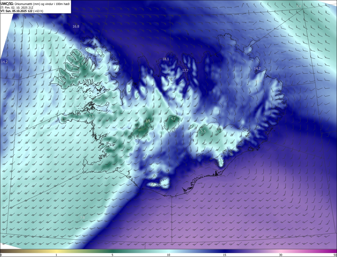The width and height of the screenshot is (337, 257).
Task: Click the color scale tick labeled 1
Action: click(x=56, y=255)
